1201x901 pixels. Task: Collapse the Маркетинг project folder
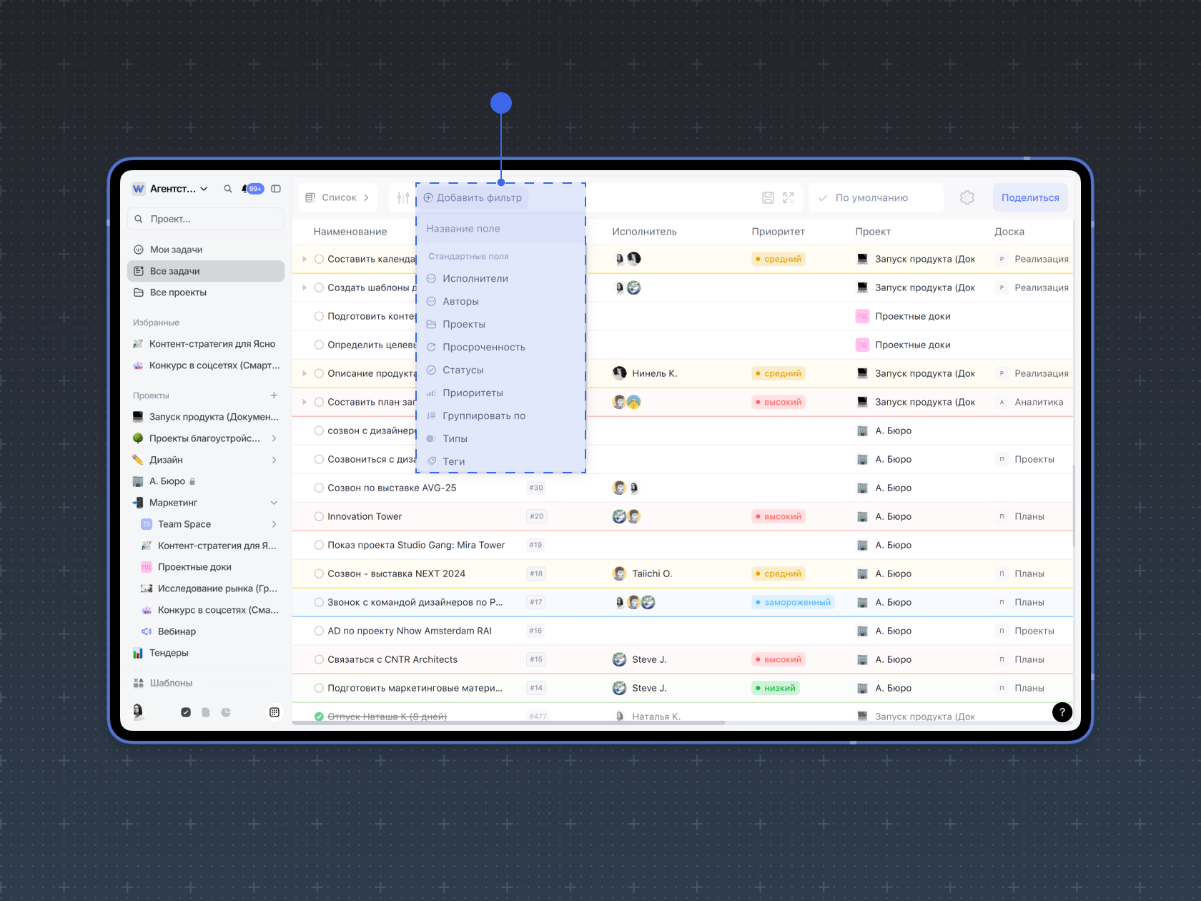click(x=274, y=503)
